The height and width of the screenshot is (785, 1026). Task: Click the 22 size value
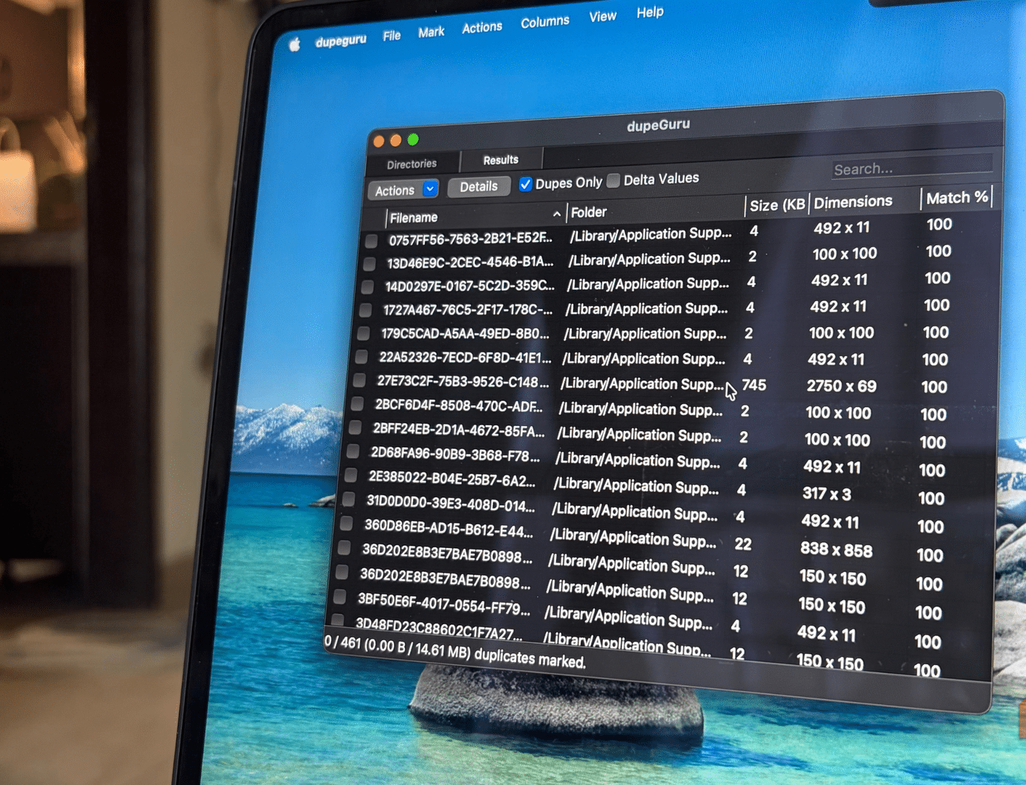click(x=743, y=544)
